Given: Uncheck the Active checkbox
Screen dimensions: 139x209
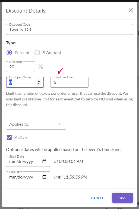Looking at the screenshot, I should pos(9,137).
